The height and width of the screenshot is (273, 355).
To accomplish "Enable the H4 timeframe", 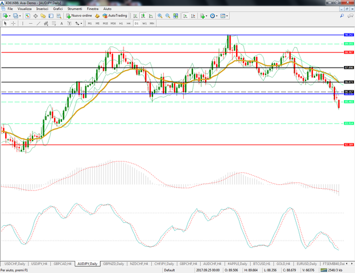I will [x=129, y=23].
